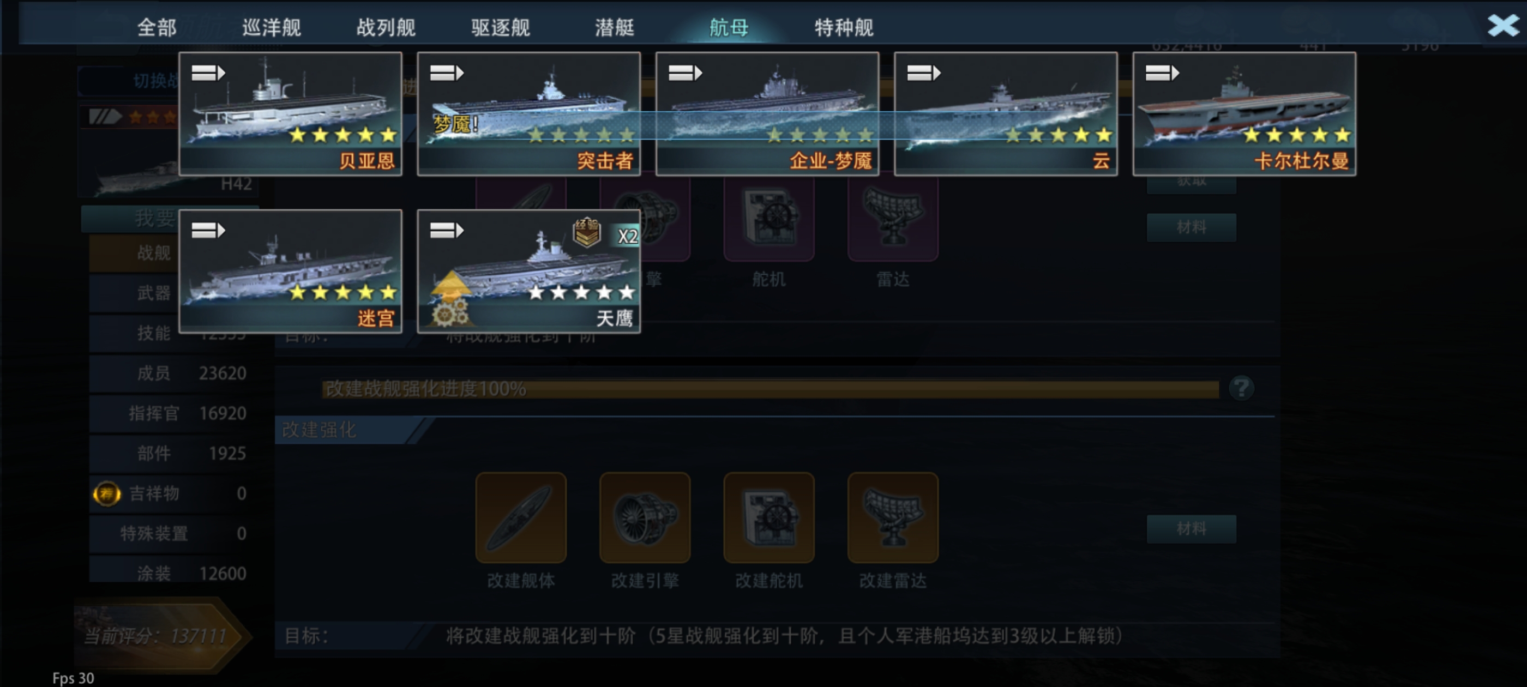Click the 改建雷达 radar icon
The image size is (1527, 687).
coord(893,517)
